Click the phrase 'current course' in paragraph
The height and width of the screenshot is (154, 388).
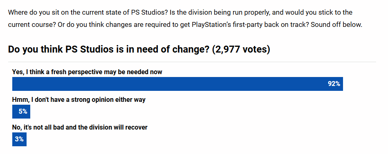pos(29,25)
